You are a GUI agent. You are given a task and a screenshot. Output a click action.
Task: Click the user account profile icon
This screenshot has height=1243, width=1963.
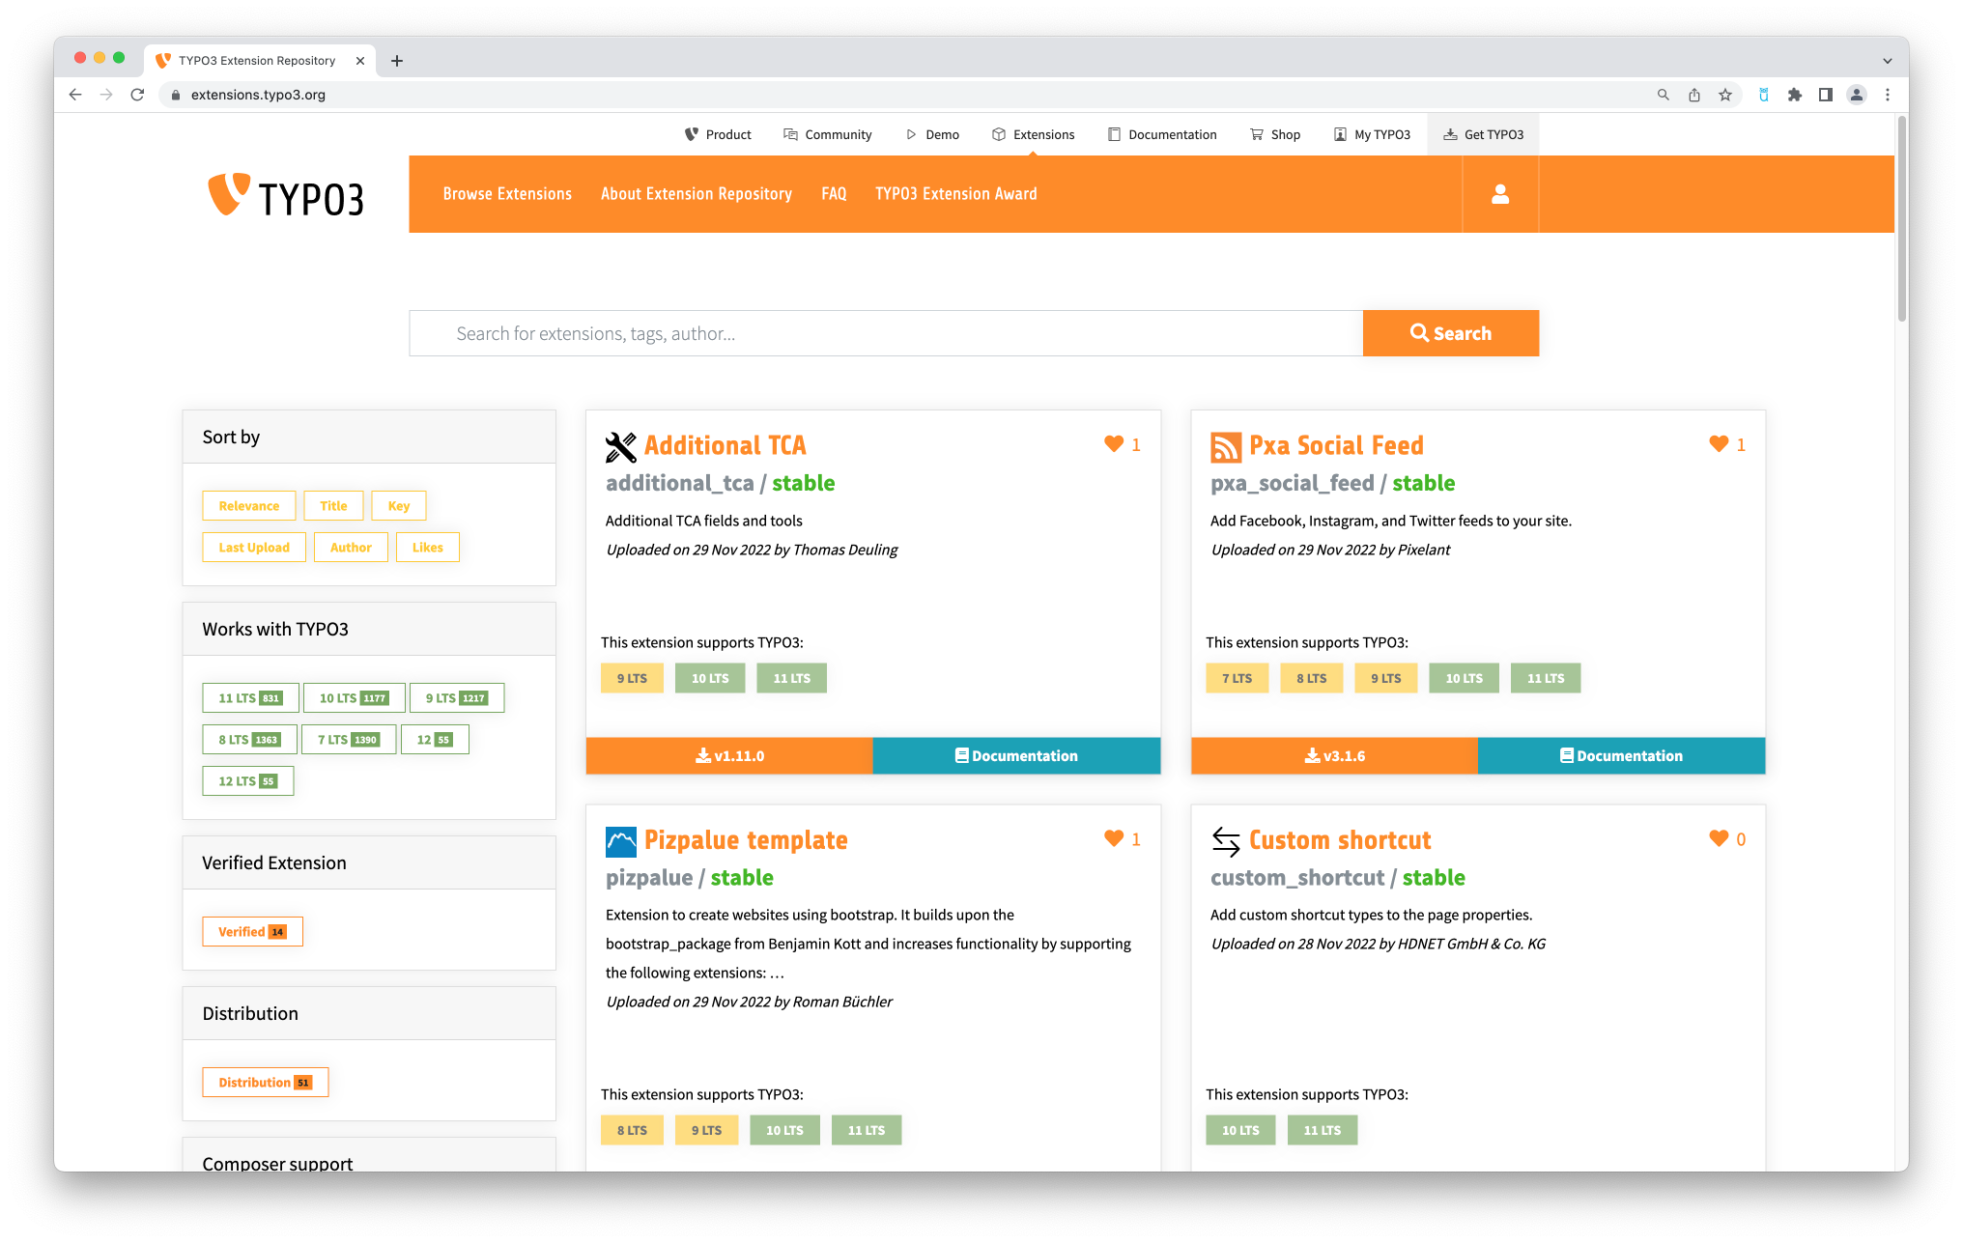pos(1501,194)
